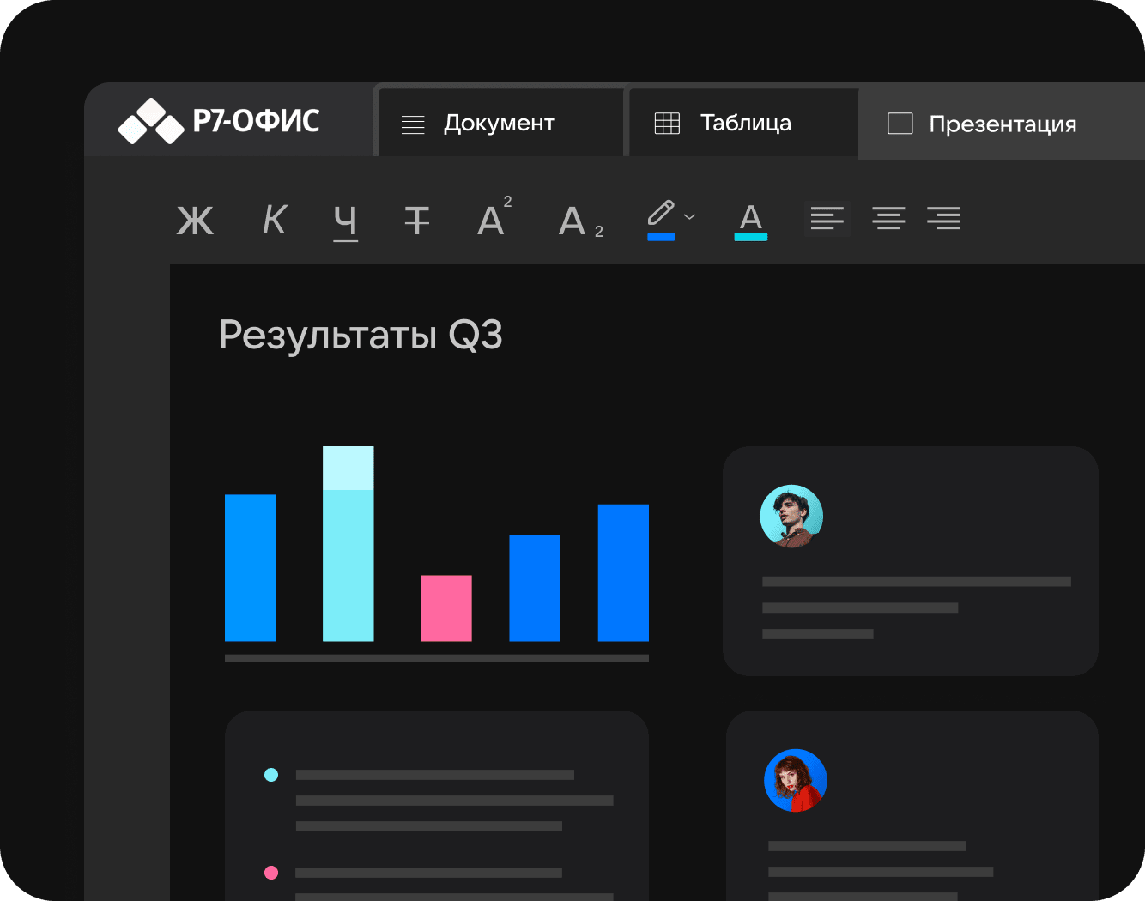Toggle bold formatting (Ж)
This screenshot has width=1145, height=901.
pos(195,221)
